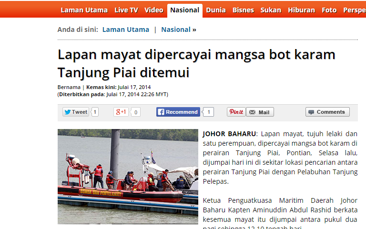The height and width of the screenshot is (229, 366).
Task: Open the Comments speech bubble button
Action: [x=327, y=112]
